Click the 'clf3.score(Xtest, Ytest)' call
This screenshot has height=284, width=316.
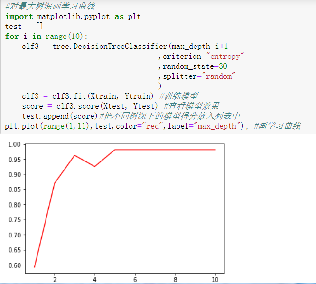pyautogui.click(x=107, y=106)
